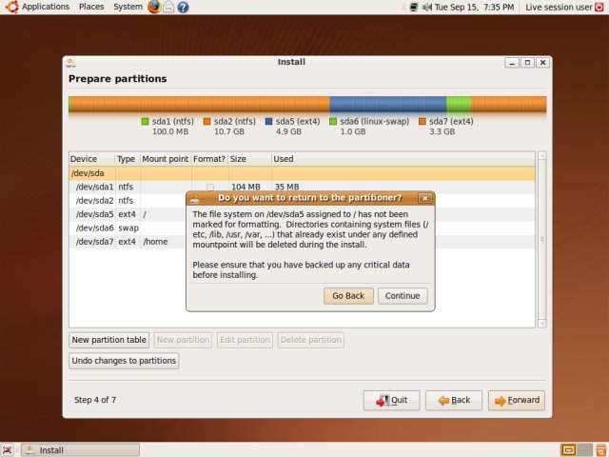The width and height of the screenshot is (609, 457).
Task: Click Continue in the dialog
Action: pos(403,296)
